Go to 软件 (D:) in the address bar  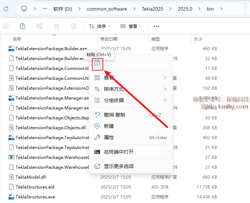63,9
